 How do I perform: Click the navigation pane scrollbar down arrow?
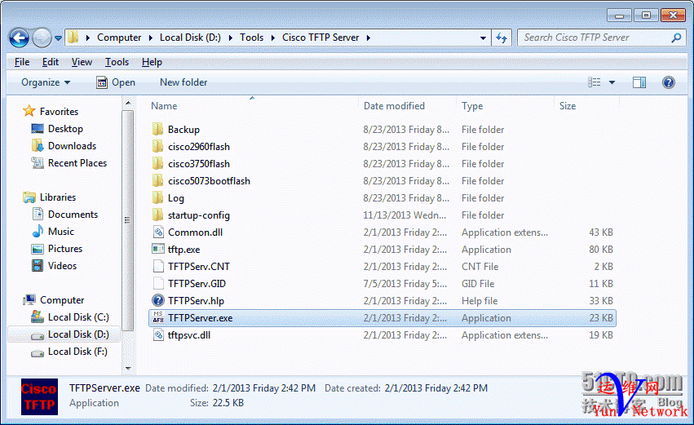click(x=128, y=369)
